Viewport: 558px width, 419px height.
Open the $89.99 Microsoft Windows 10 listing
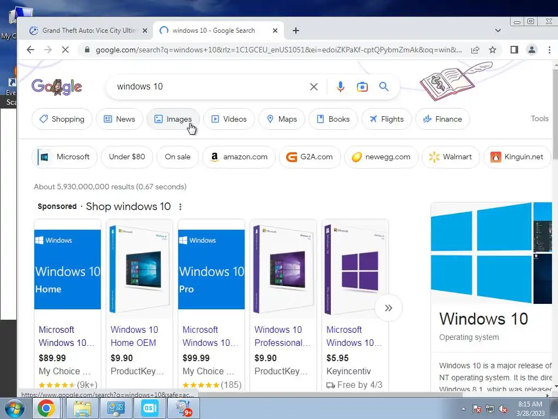coord(66,336)
